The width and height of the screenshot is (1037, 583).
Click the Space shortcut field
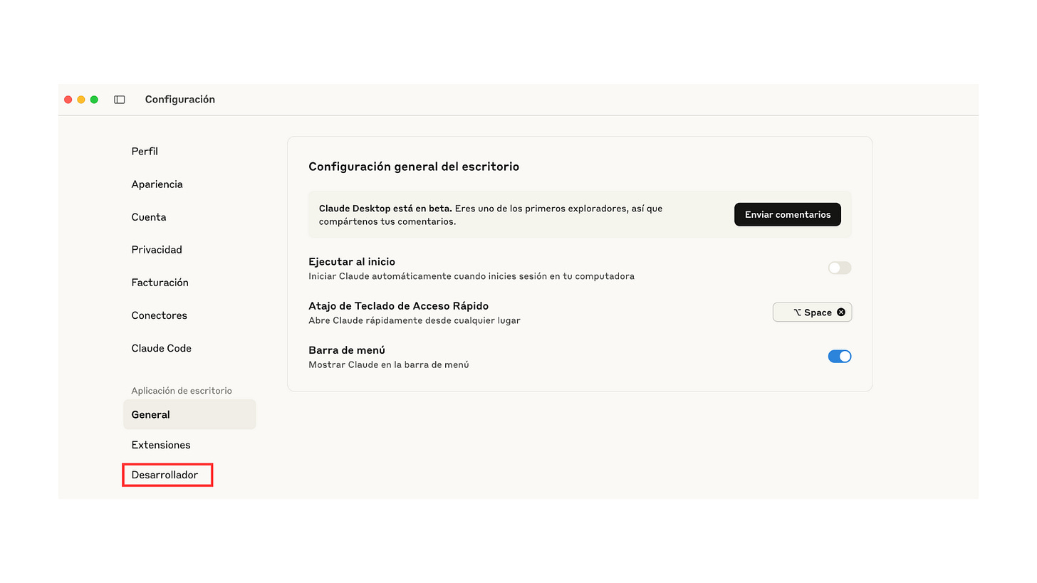(812, 312)
